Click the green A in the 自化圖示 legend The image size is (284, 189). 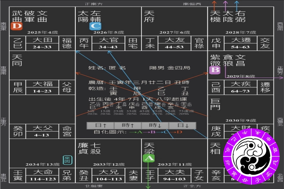139,132
